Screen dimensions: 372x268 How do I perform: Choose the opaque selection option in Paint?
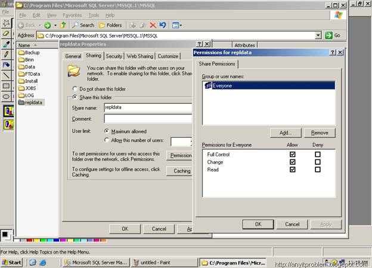pyautogui.click(x=9, y=112)
